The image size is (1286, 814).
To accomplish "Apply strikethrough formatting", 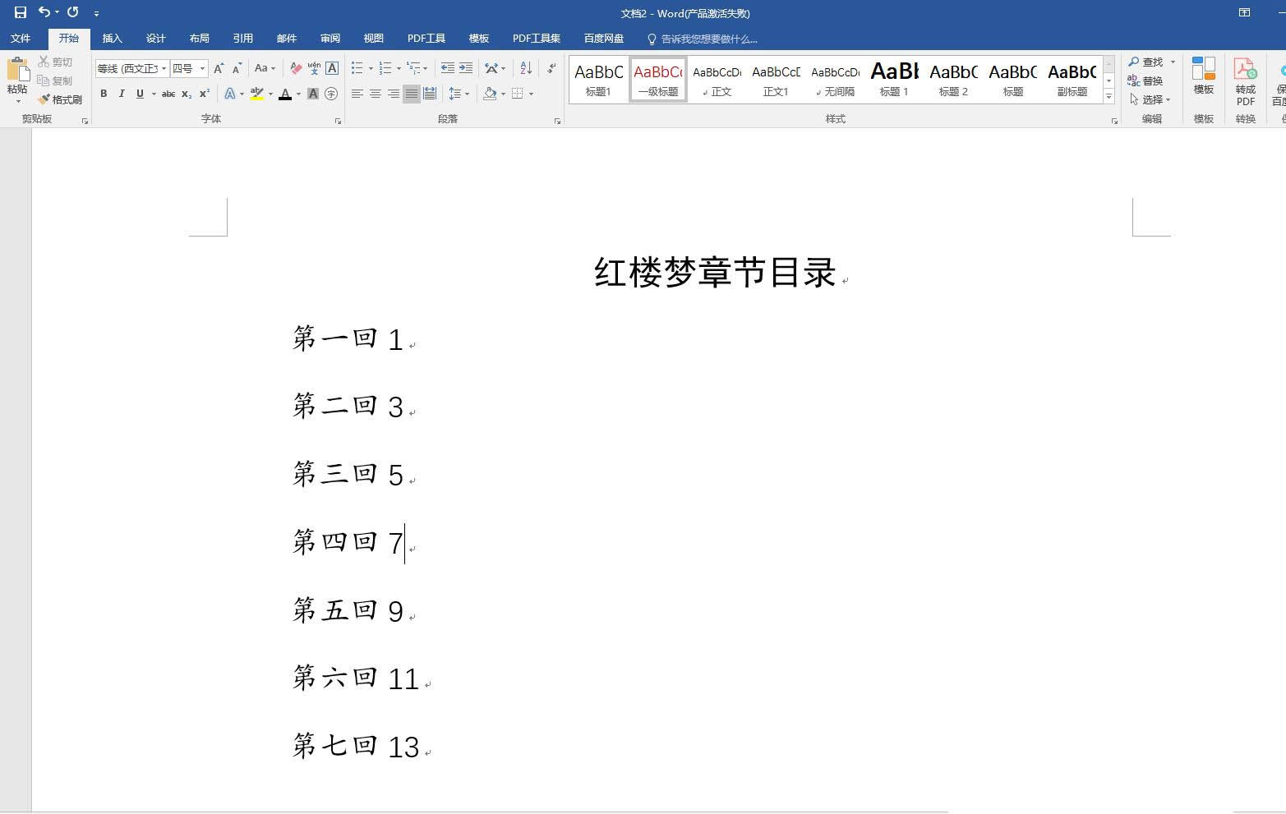I will pos(168,94).
